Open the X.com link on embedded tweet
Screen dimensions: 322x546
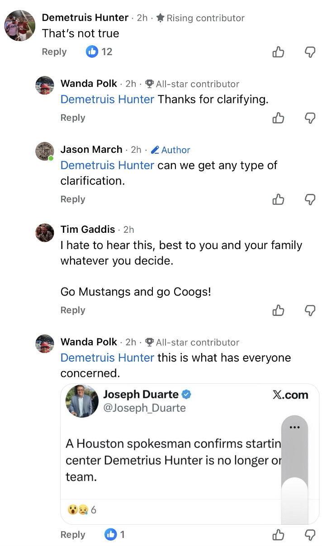click(x=290, y=395)
